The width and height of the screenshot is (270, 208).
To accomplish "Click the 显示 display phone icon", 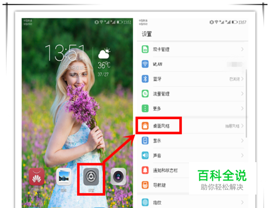I will [x=145, y=141].
